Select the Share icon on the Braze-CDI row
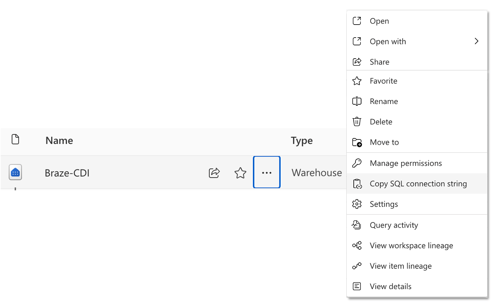496x307 pixels. (x=214, y=172)
